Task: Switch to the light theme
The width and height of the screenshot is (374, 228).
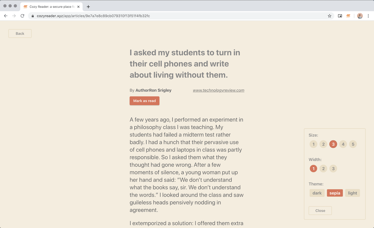Action: pos(352,193)
